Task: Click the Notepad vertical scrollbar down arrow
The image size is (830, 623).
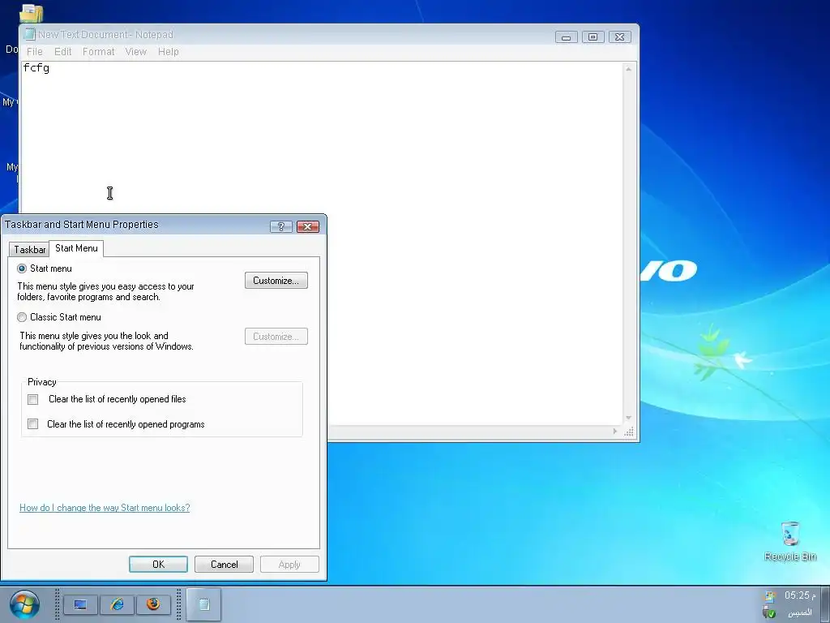Action: (628, 418)
